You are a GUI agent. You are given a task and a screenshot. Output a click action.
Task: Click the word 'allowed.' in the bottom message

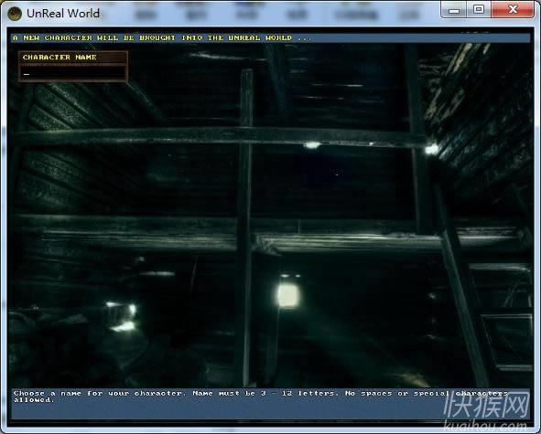[x=34, y=400]
